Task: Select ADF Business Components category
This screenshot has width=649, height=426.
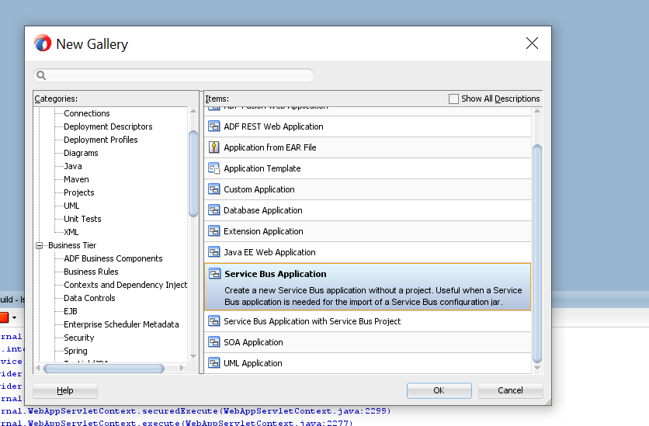Action: (113, 259)
